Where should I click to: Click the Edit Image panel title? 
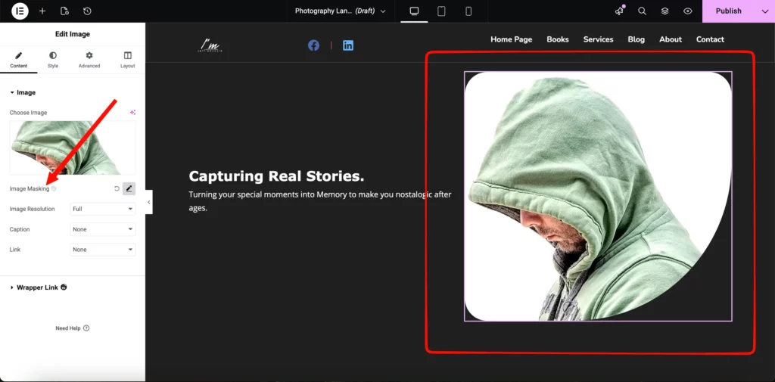(x=73, y=34)
